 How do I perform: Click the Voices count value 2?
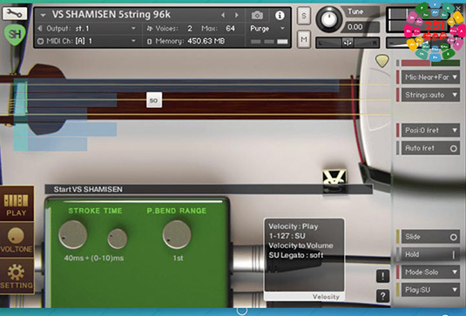click(190, 29)
